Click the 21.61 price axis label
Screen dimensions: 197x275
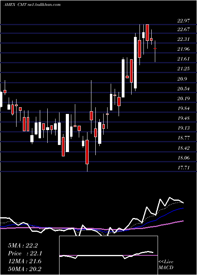pyautogui.click(x=184, y=59)
